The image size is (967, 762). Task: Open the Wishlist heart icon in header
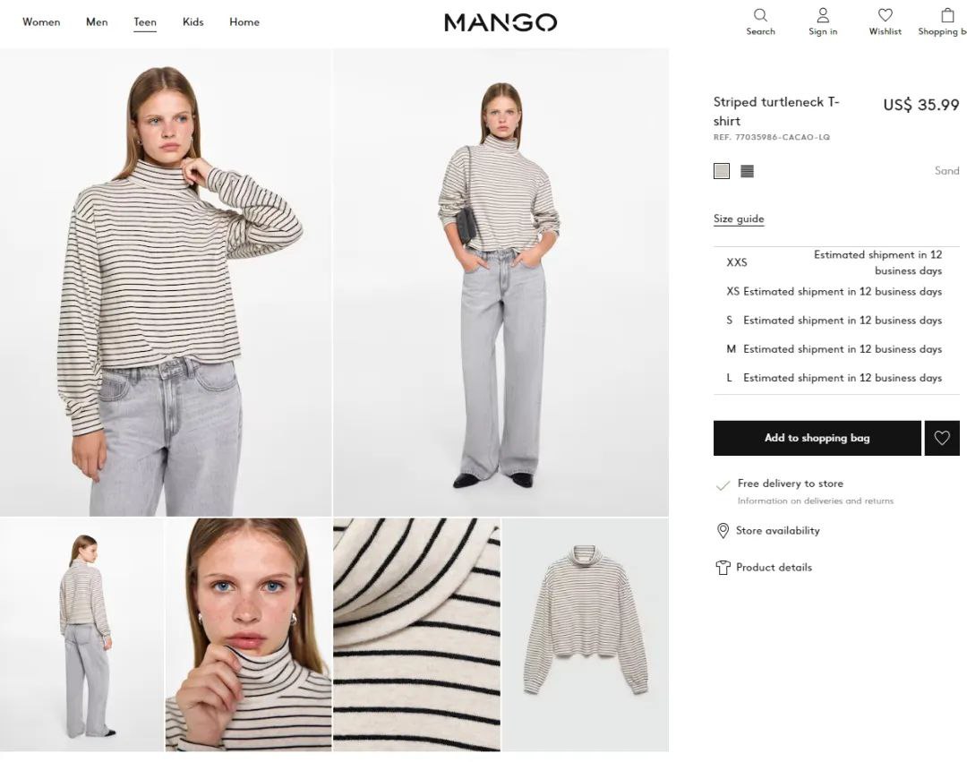(885, 15)
